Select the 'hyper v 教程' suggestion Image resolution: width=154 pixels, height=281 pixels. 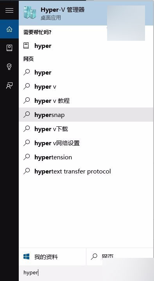point(86,101)
